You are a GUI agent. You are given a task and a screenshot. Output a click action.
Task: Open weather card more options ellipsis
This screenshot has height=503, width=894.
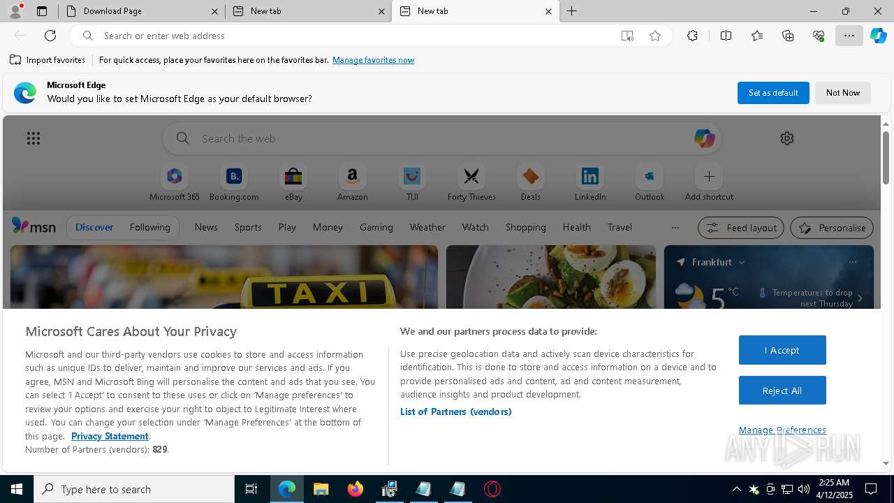click(852, 262)
